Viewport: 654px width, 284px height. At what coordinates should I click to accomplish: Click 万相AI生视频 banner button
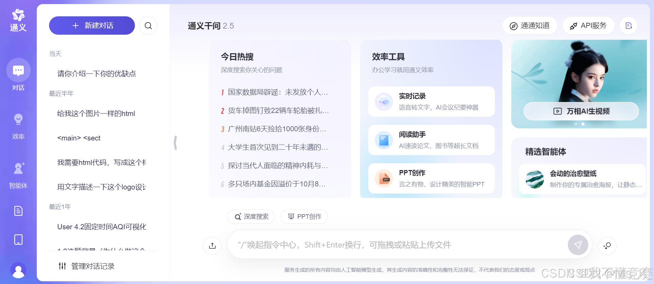pyautogui.click(x=581, y=111)
